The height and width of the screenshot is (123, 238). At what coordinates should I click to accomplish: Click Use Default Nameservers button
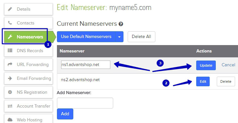[86, 37]
